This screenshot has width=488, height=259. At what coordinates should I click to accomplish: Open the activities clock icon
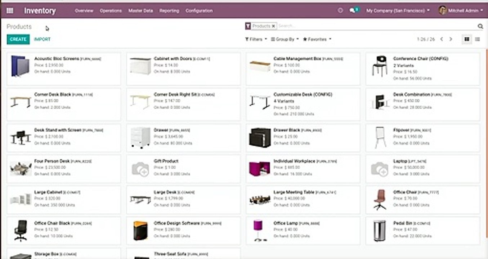(340, 10)
